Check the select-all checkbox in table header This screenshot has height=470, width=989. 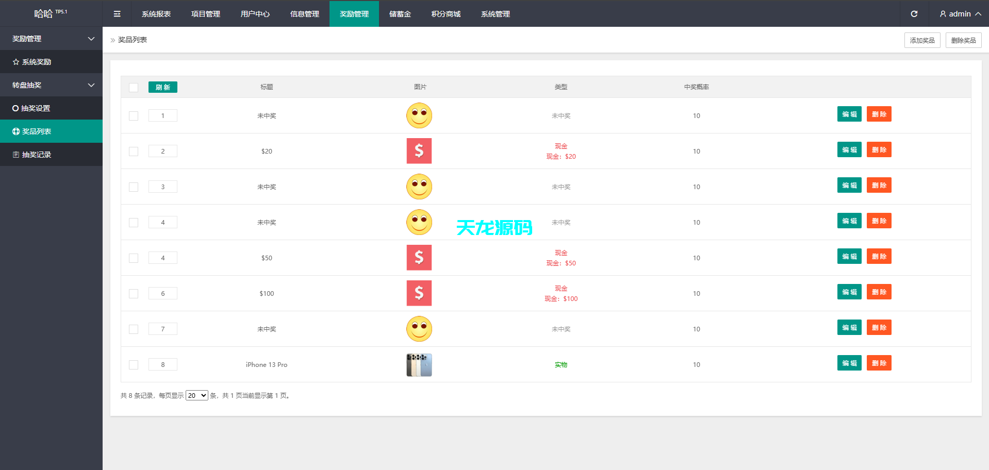point(134,87)
